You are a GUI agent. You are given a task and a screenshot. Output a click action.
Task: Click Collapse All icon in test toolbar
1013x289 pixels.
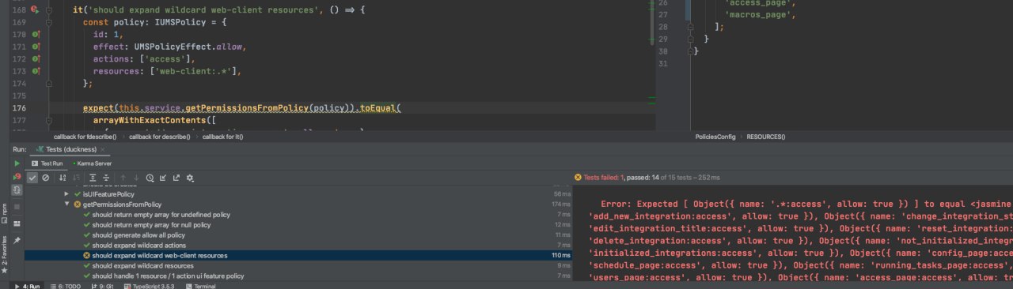[x=106, y=178]
